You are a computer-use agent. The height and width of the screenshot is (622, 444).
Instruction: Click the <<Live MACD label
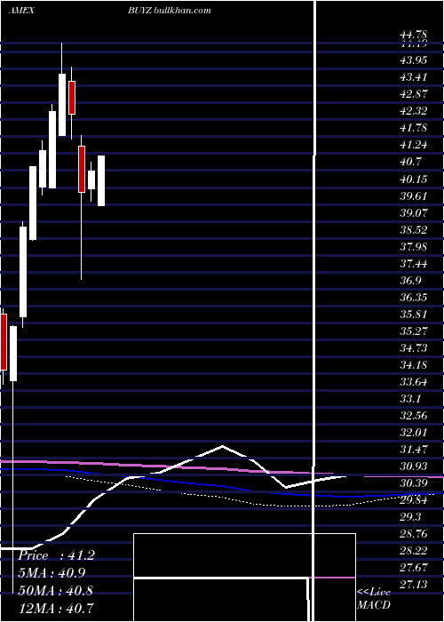coord(374,599)
